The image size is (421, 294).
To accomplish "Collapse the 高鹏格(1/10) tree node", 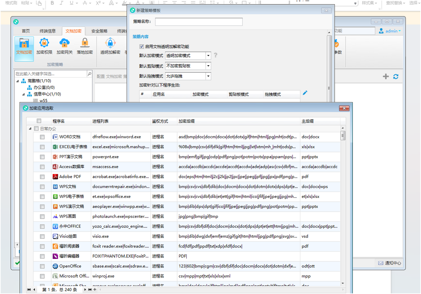I will [x=18, y=81].
